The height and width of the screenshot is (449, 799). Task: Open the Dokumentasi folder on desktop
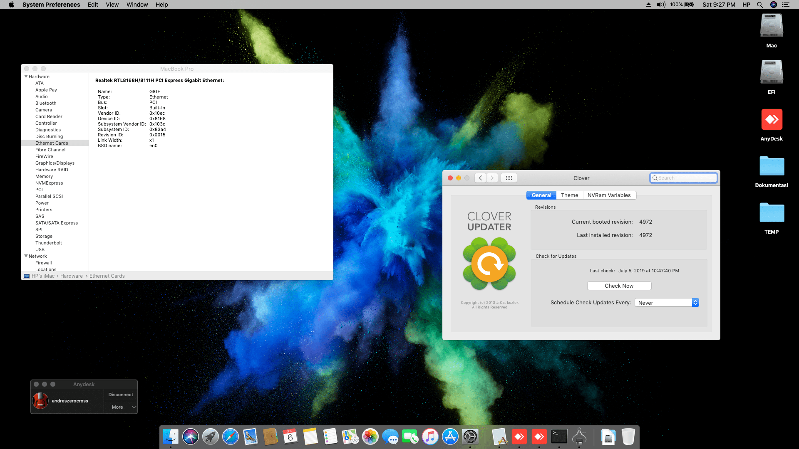pyautogui.click(x=772, y=166)
